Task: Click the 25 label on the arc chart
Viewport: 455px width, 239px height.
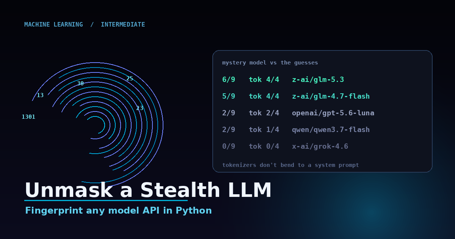Action: pyautogui.click(x=130, y=79)
